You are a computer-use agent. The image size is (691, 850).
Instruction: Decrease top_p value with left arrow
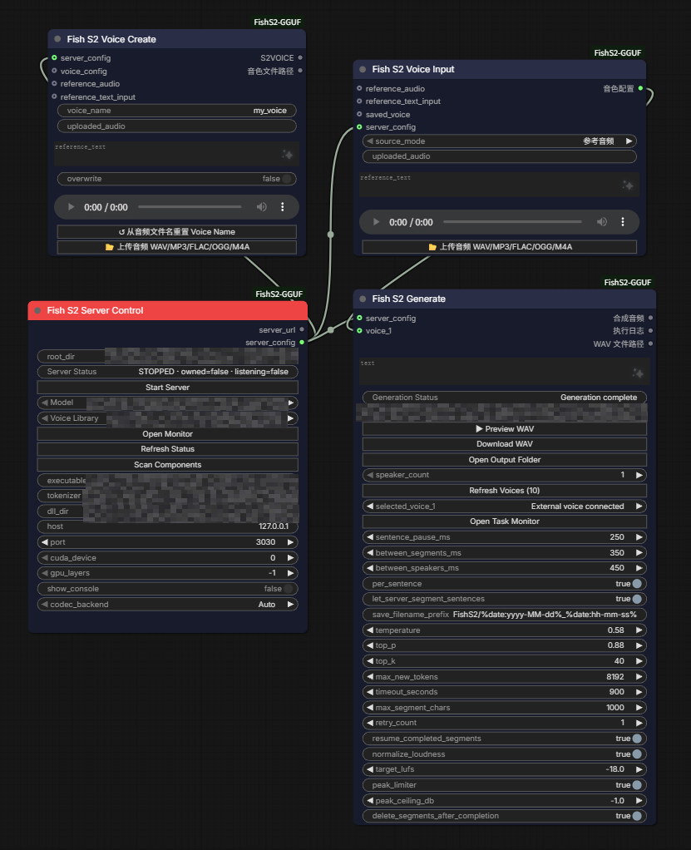tap(370, 645)
